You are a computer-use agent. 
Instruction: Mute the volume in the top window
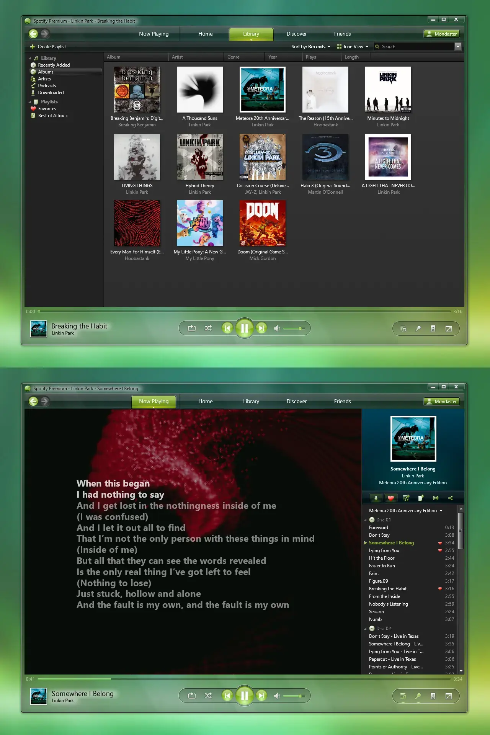click(x=277, y=328)
